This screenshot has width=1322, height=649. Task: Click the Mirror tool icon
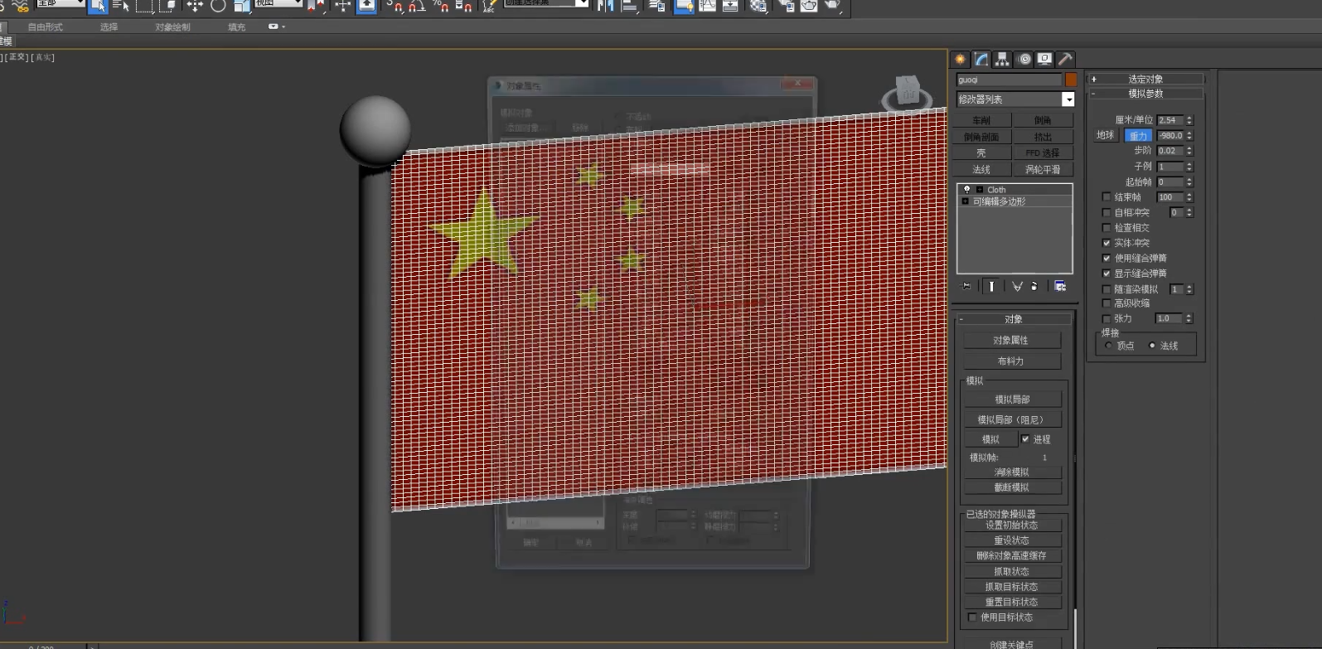(x=606, y=6)
